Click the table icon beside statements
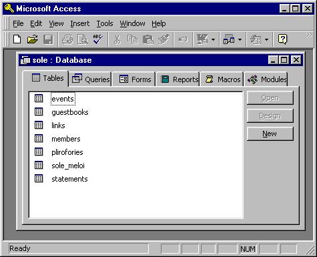 click(x=39, y=178)
